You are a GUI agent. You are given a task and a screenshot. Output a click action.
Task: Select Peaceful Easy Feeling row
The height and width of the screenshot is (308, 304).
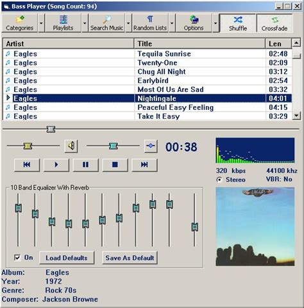click(x=148, y=107)
